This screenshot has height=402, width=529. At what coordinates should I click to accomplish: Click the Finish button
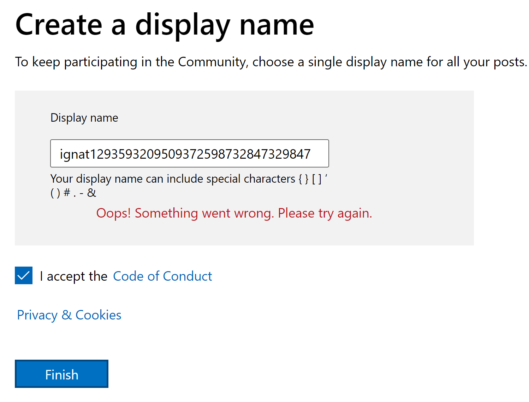click(x=61, y=374)
